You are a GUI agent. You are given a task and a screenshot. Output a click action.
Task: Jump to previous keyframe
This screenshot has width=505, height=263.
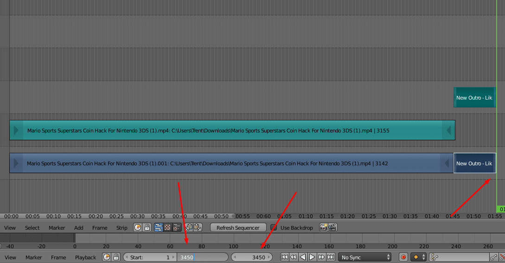click(294, 257)
